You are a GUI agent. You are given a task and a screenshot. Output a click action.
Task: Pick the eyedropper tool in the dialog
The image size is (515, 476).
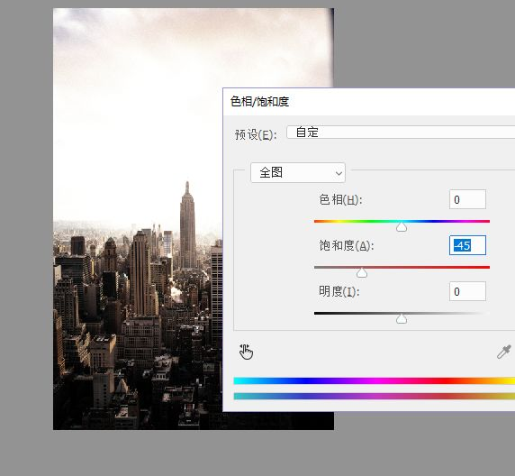pyautogui.click(x=504, y=352)
